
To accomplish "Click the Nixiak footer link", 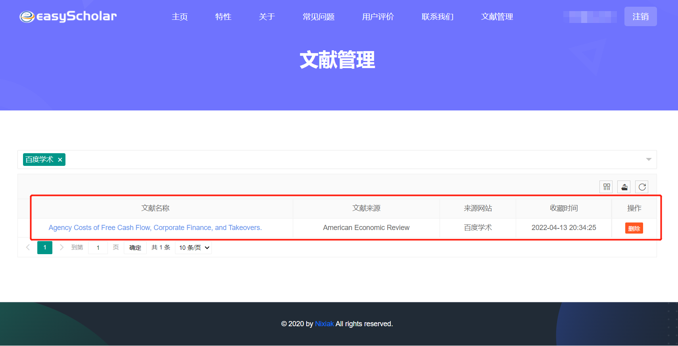I will point(324,324).
